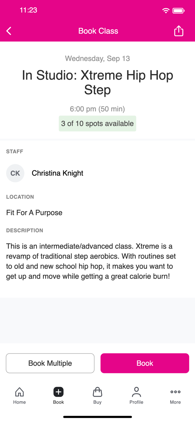The width and height of the screenshot is (195, 422).
Task: Tap the Buy shopping bag icon
Action: [x=97, y=392]
